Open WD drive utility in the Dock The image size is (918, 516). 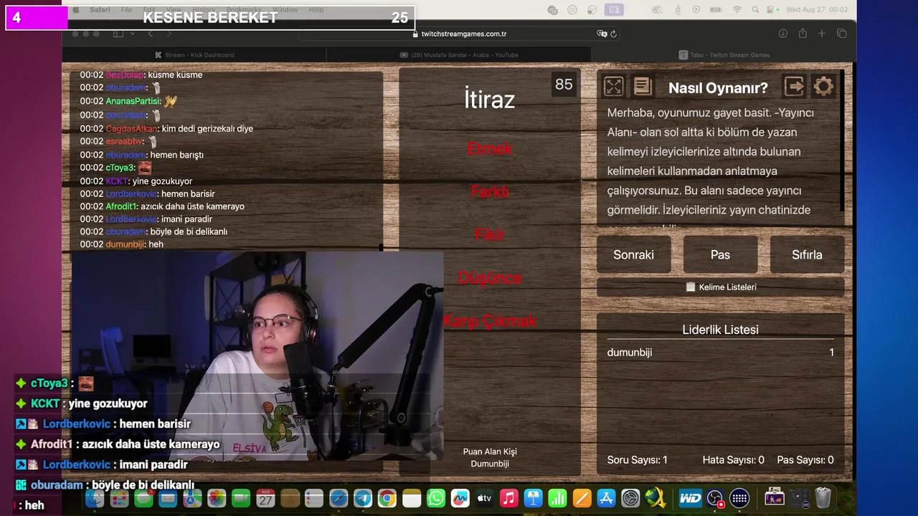[x=690, y=498]
